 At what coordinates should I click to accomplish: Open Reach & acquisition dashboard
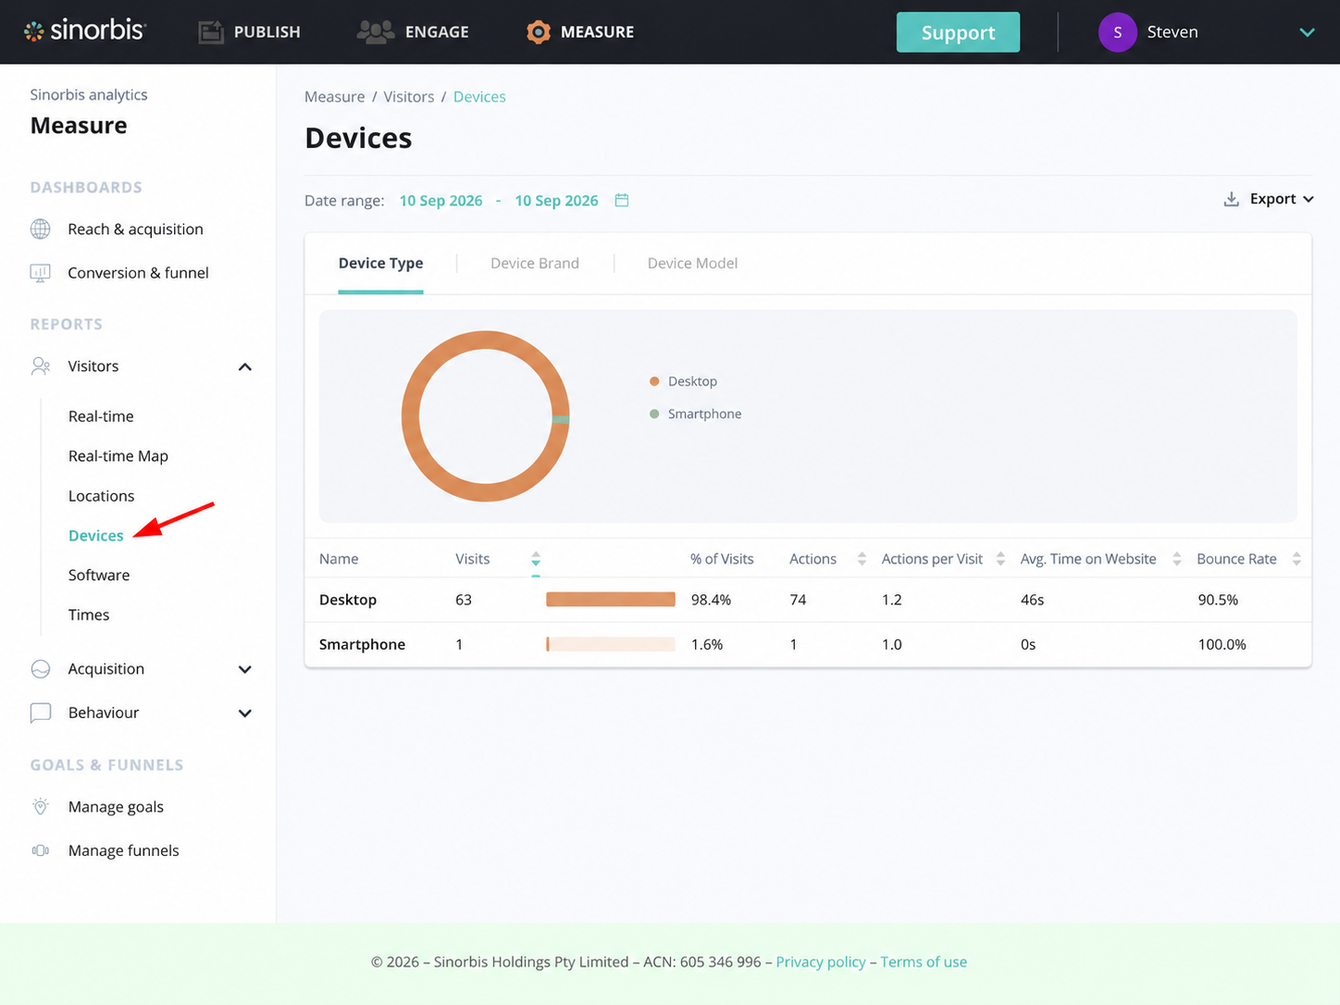135,230
